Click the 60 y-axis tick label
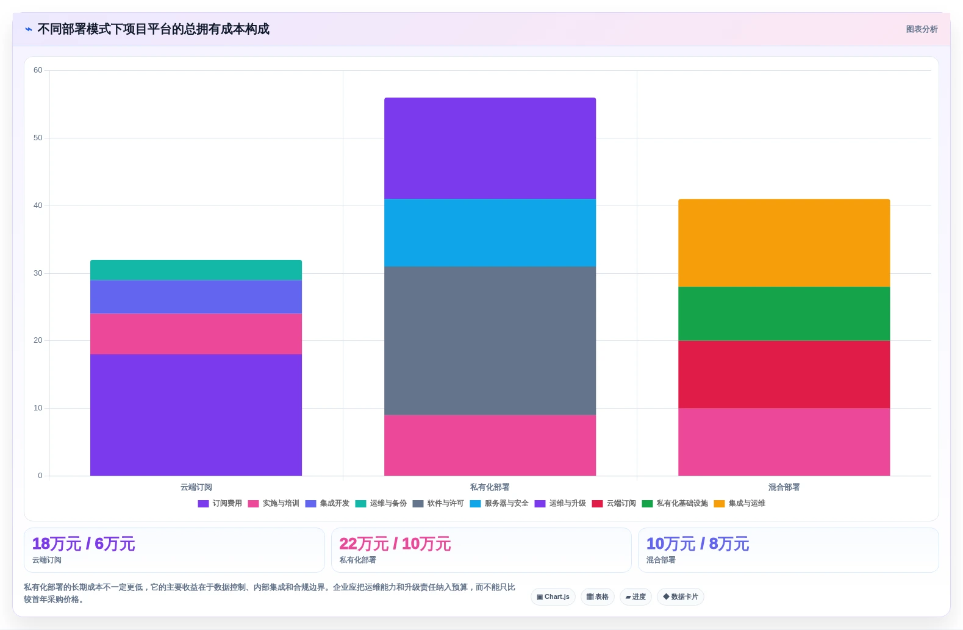The image size is (963, 630). pyautogui.click(x=38, y=70)
